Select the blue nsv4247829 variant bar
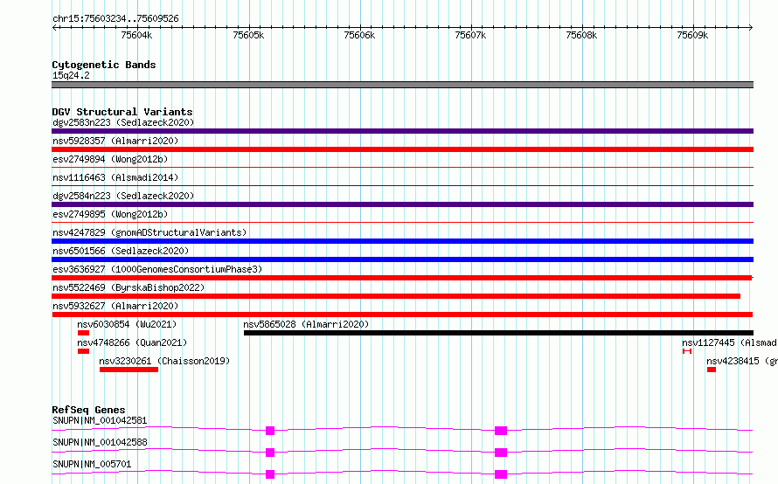778x484 pixels. [402, 241]
